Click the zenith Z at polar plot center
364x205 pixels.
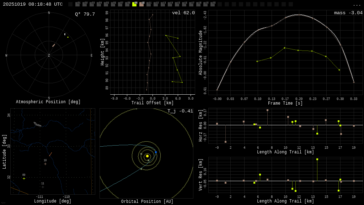pos(49,56)
